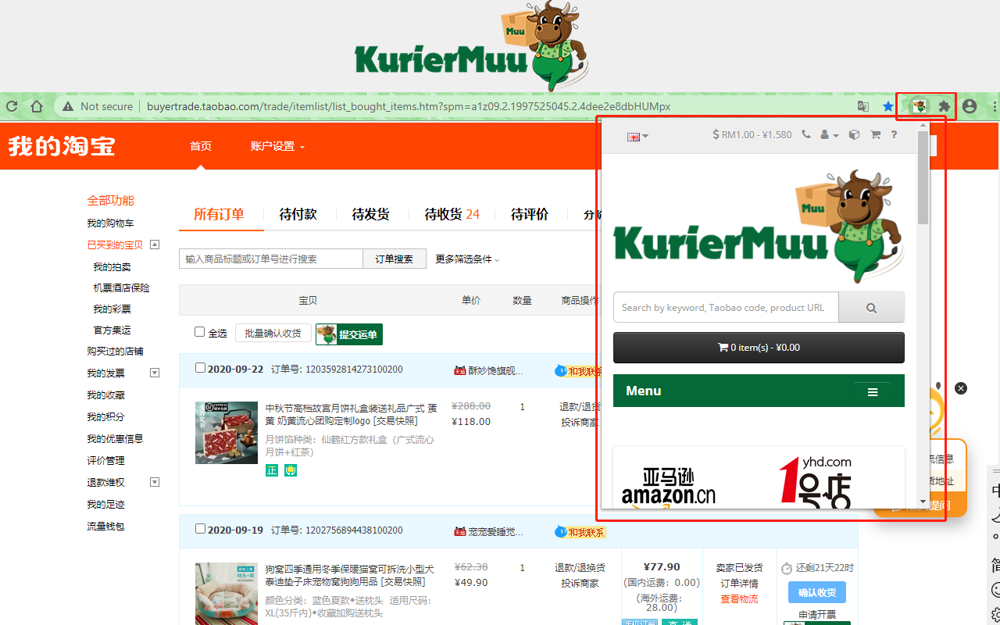The width and height of the screenshot is (1000, 625).
Task: Expand the 退款维权 sidebar section
Action: [155, 482]
